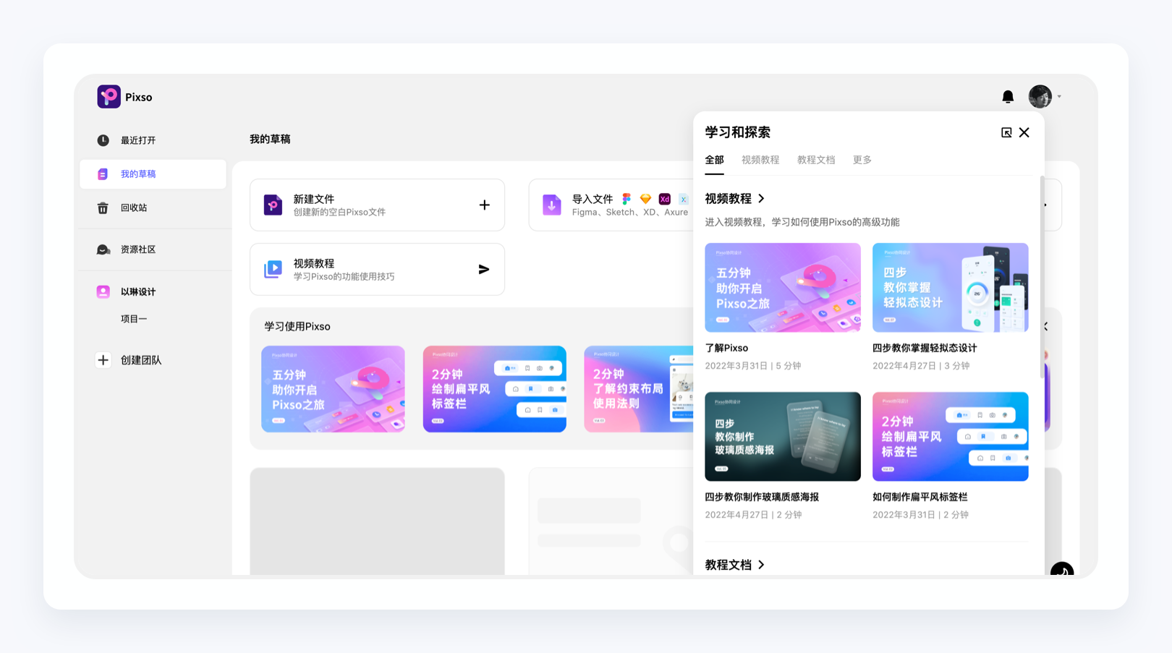Click the Figma icon in 导入文件 card

[x=627, y=199]
